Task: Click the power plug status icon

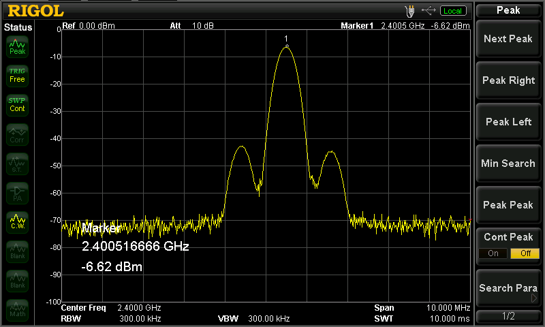Action: pos(410,11)
